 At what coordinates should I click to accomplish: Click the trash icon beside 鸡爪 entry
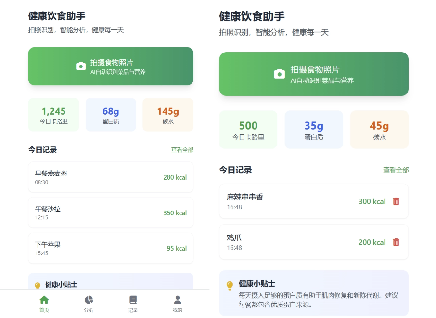pyautogui.click(x=396, y=242)
